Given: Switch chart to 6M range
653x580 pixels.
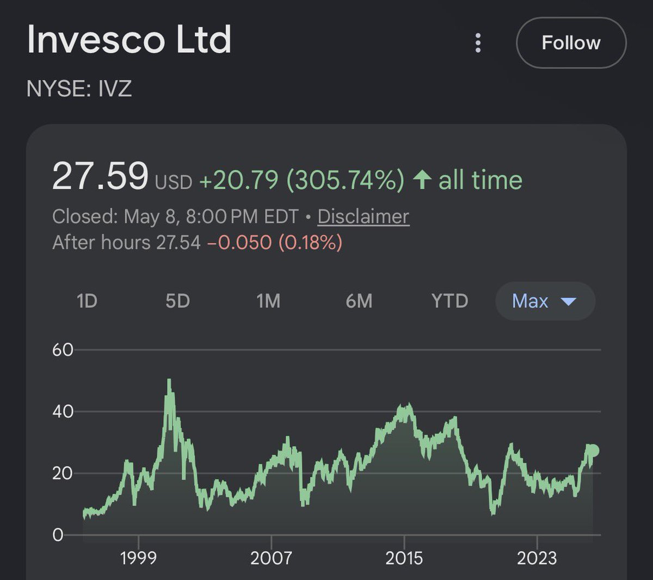Looking at the screenshot, I should coord(359,301).
